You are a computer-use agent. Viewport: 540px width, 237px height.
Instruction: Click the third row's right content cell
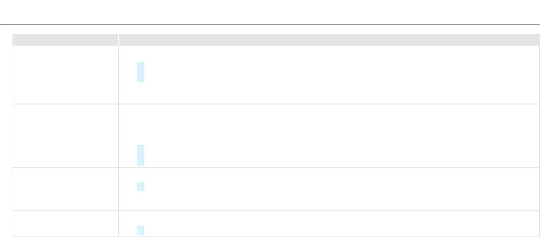pyautogui.click(x=328, y=189)
